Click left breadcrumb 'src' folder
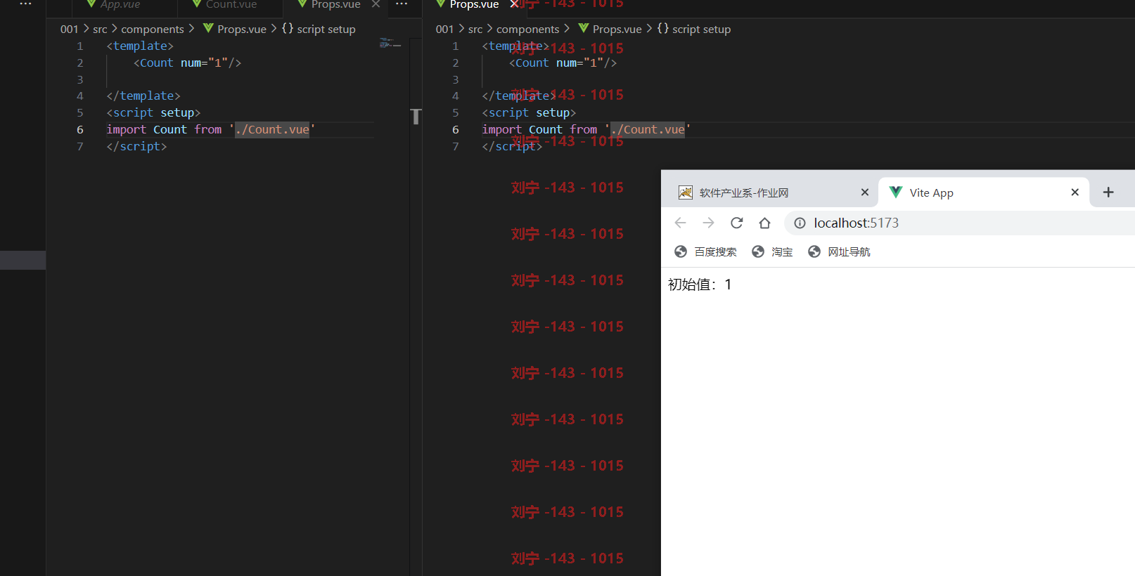 100,29
